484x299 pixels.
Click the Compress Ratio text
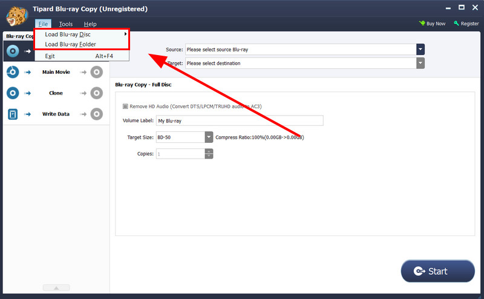coord(260,137)
